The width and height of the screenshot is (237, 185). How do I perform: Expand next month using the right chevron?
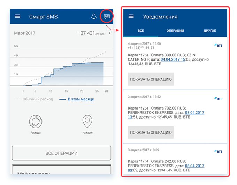(x=110, y=34)
